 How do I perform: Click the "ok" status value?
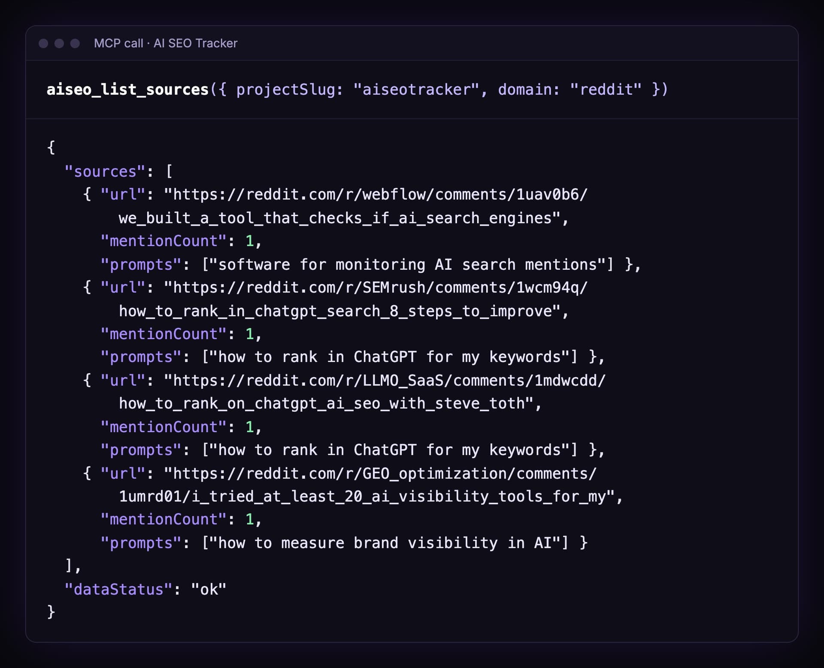tap(209, 590)
